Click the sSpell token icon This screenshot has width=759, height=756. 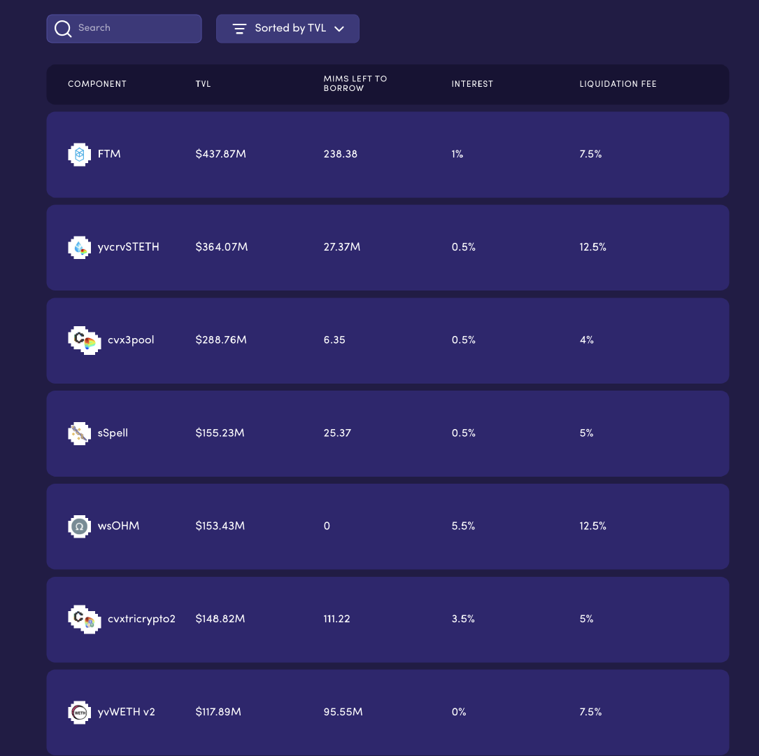coord(79,433)
